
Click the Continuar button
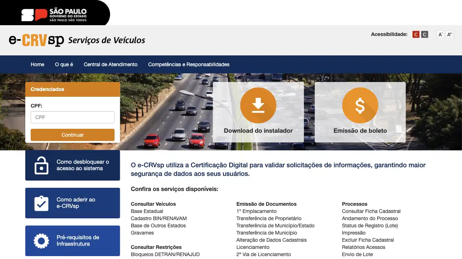[73, 135]
